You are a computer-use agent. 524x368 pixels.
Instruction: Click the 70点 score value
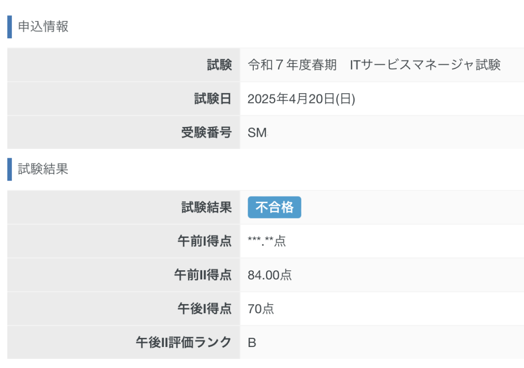coord(260,309)
